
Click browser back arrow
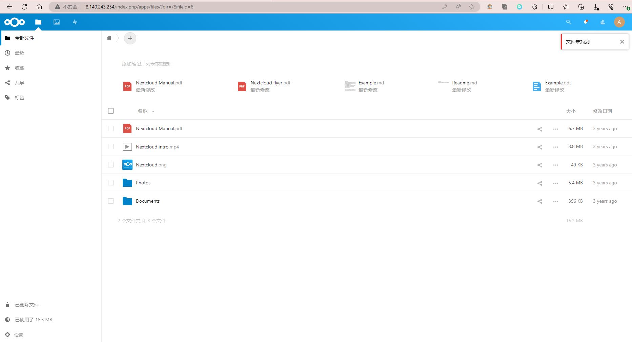(x=9, y=7)
